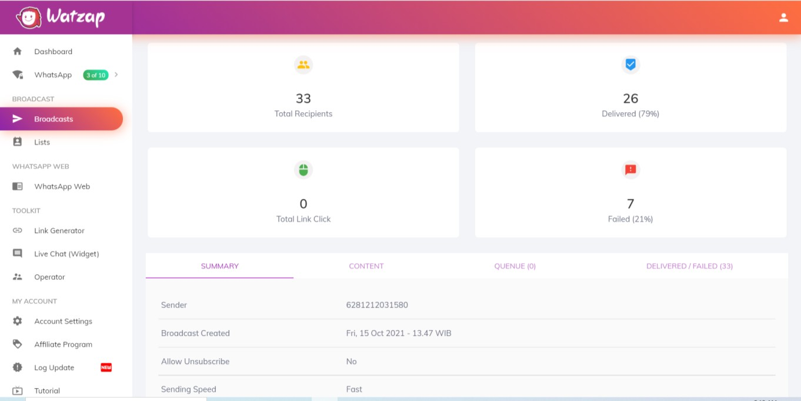Click the Failed alert icon
Image resolution: width=801 pixels, height=401 pixels.
pos(630,170)
